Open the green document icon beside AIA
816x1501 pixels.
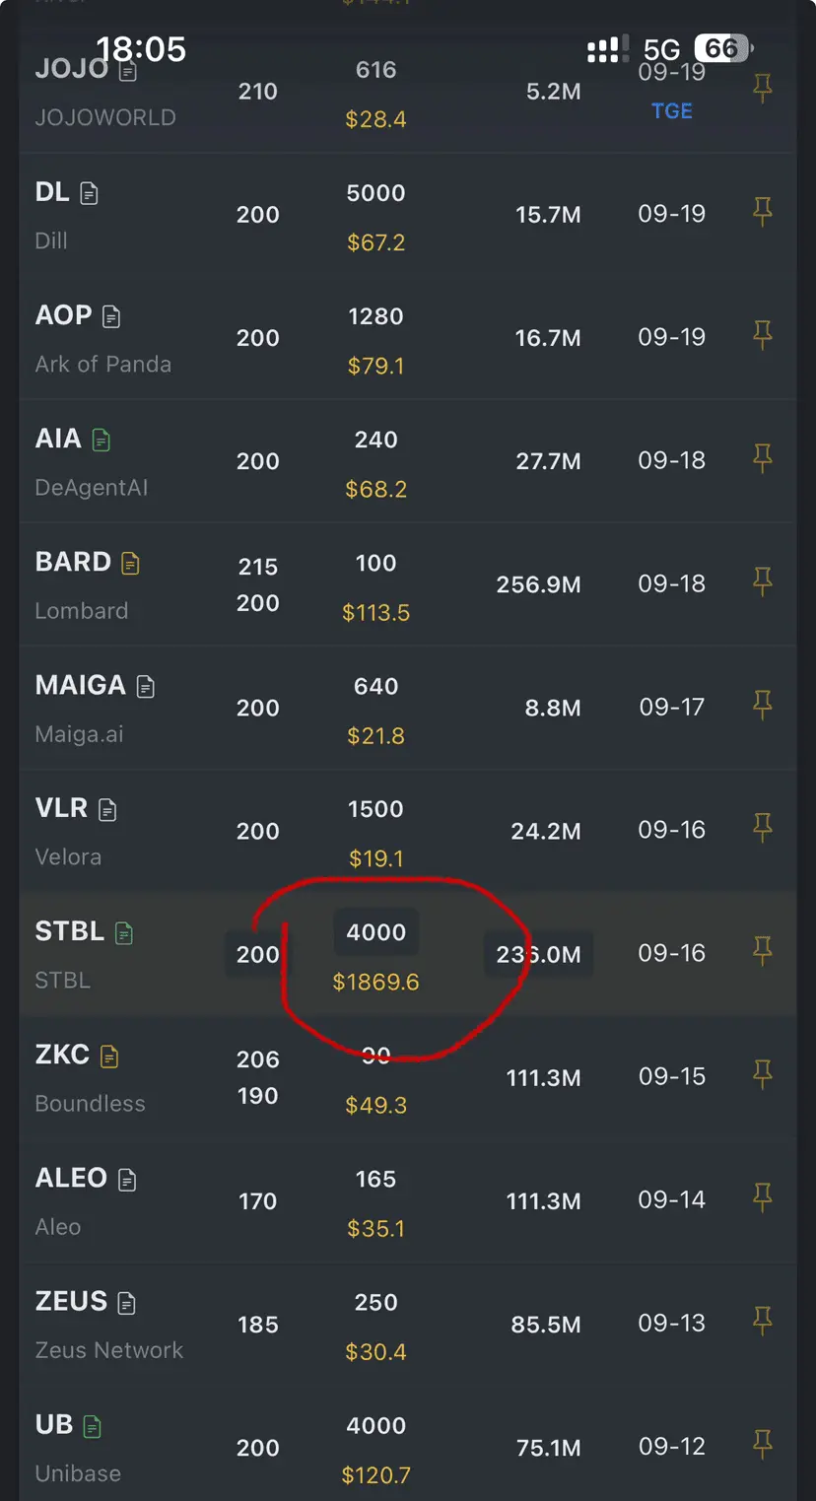click(x=101, y=440)
